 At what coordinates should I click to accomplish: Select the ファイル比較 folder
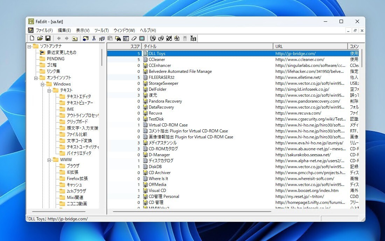[77, 135]
